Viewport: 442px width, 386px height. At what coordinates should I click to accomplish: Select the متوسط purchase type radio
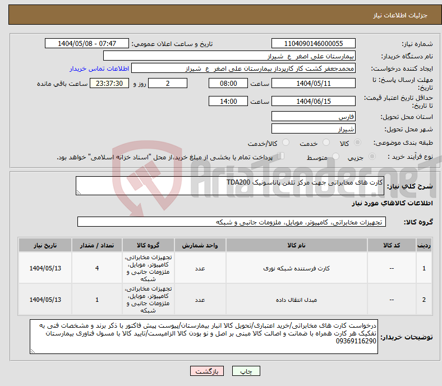pyautogui.click(x=336, y=156)
